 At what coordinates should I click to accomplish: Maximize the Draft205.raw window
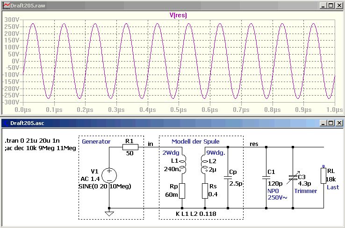tap(331, 6)
